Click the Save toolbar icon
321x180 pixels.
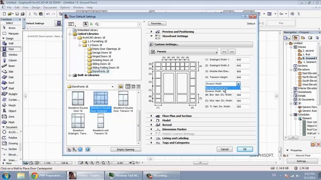[x=17, y=14]
